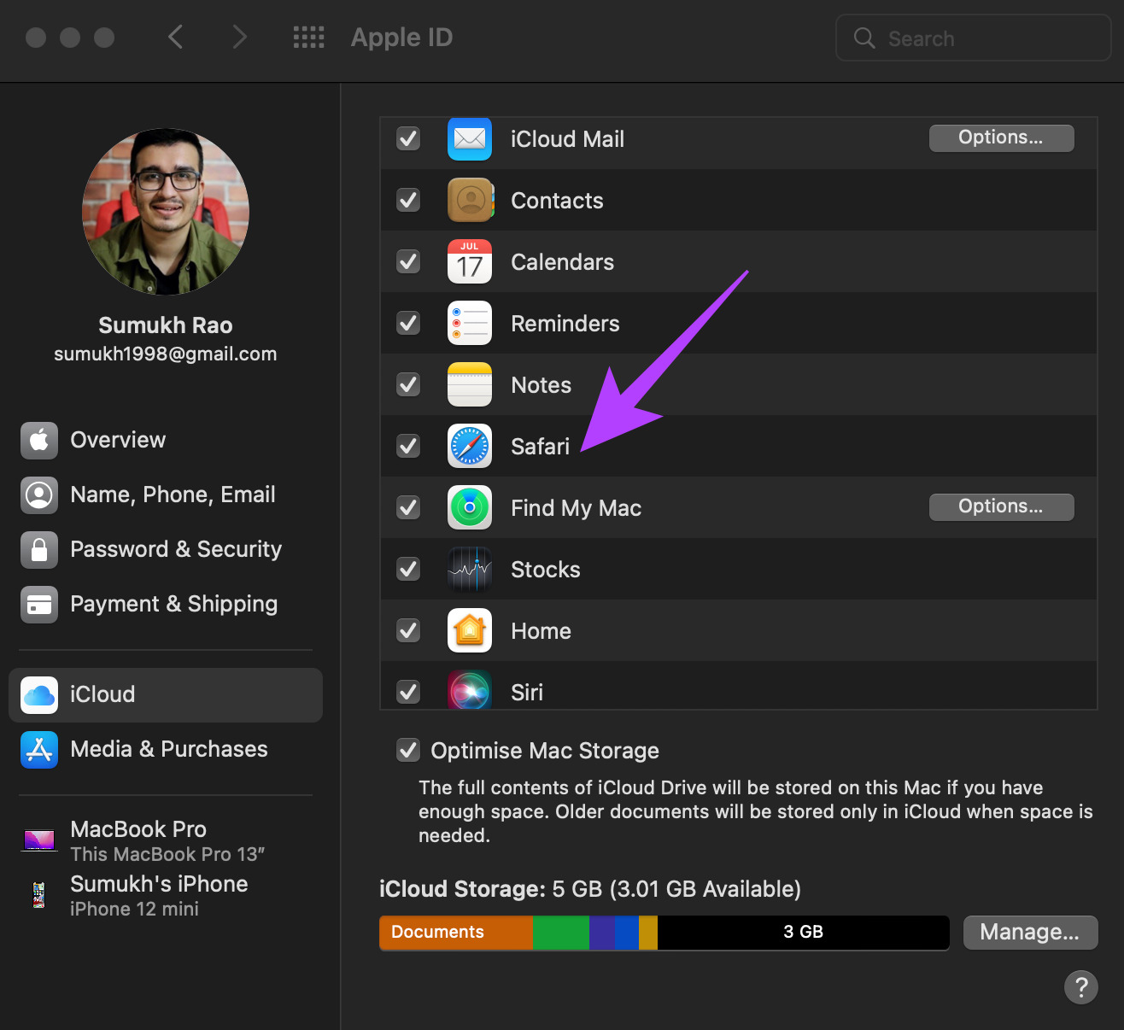Click the magnifying glass in Search field
Viewport: 1124px width, 1030px height.
864,38
